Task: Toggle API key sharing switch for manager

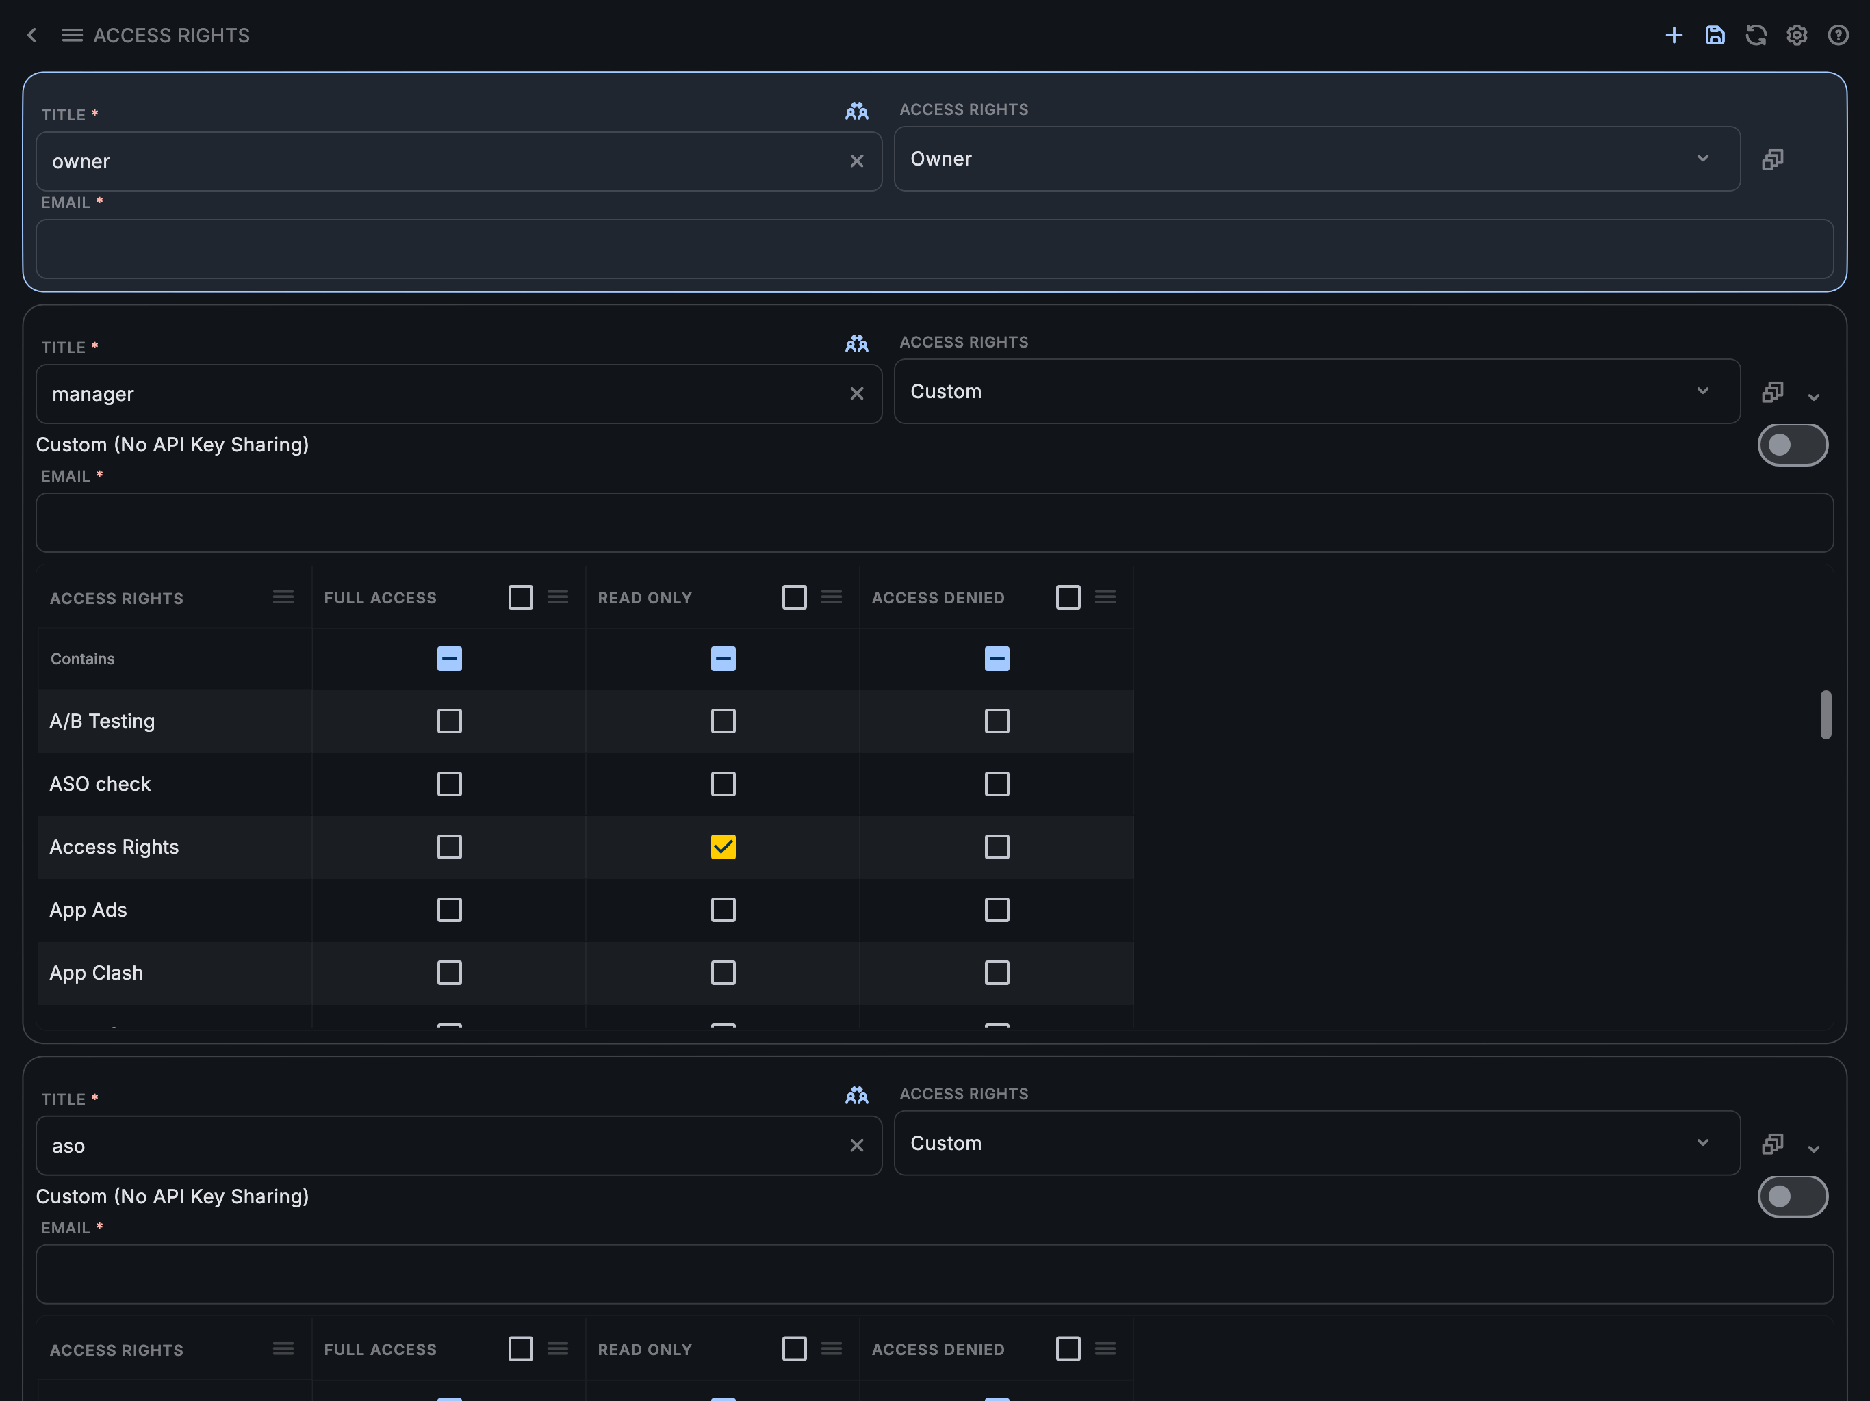Action: tap(1792, 445)
